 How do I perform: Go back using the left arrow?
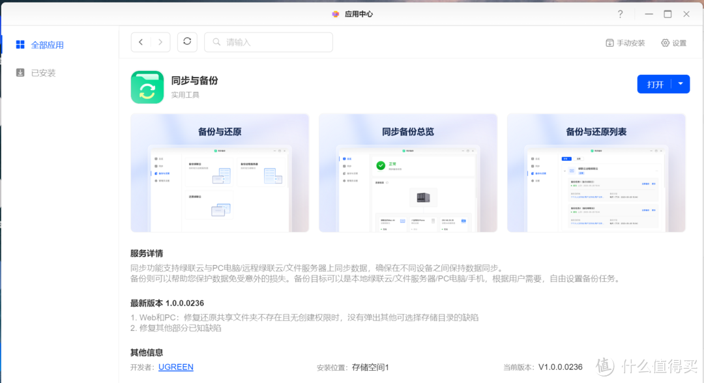pos(140,42)
